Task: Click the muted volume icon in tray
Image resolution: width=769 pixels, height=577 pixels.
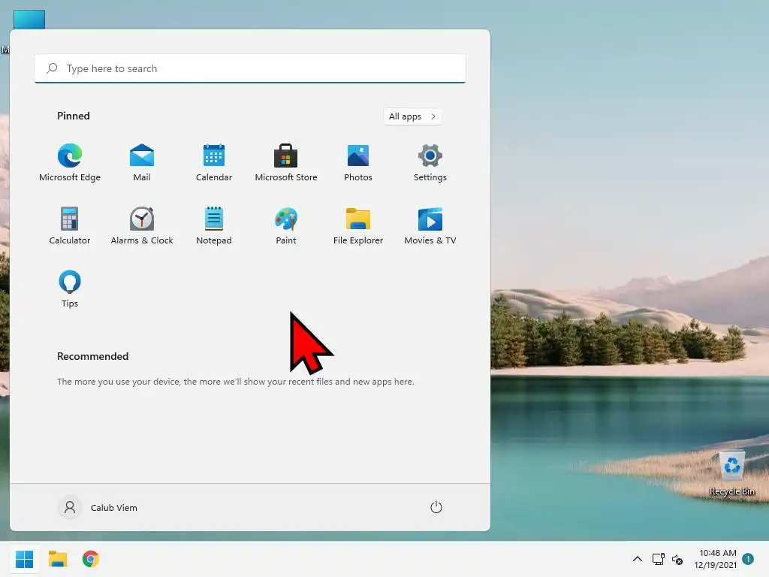Action: (x=677, y=559)
